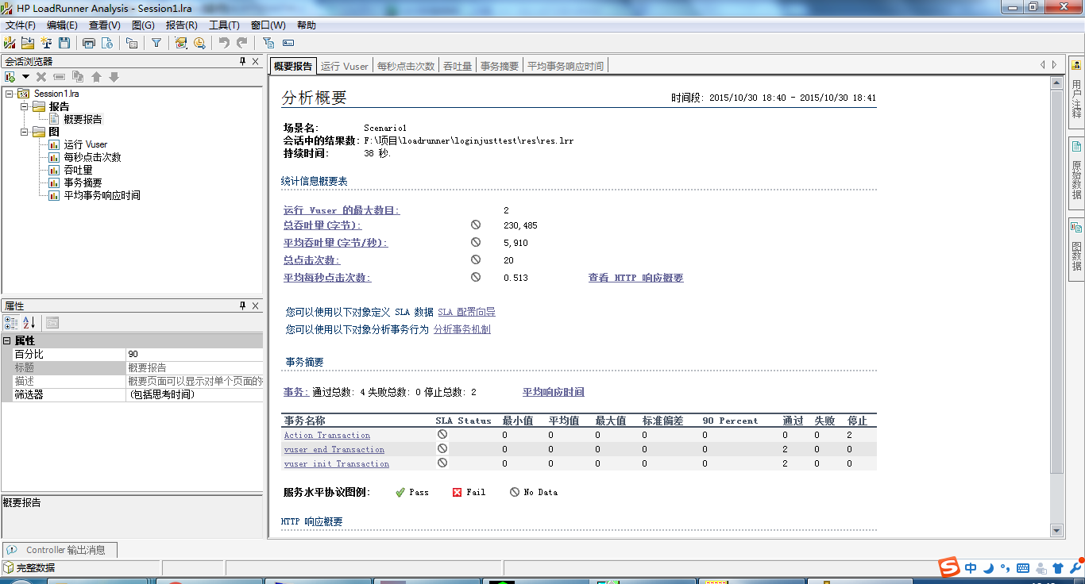Click the property pages icon in 属性 toolbar
1085x584 pixels.
(52, 322)
